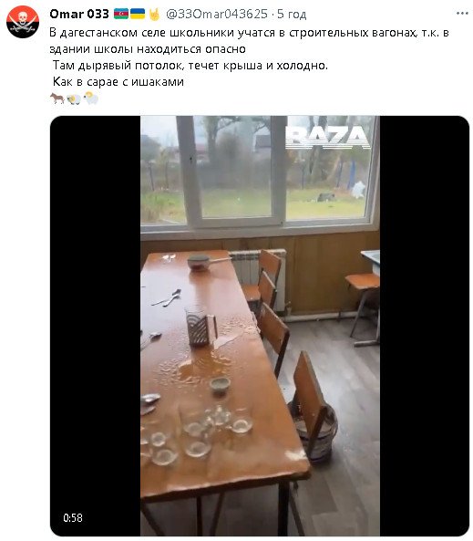473x541 pixels.
Task: Open the skull-and-swords profile avatar
Action: coord(23,22)
